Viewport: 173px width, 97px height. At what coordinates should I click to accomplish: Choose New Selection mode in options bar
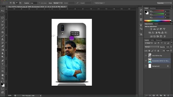coord(11,3)
